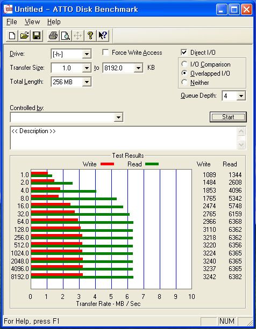This screenshot has width=256, height=329.
Task: Open the File menu
Action: [x=11, y=22]
